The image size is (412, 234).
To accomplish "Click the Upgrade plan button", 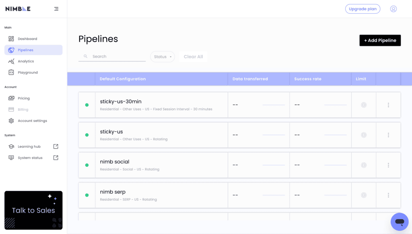I will click(x=363, y=9).
